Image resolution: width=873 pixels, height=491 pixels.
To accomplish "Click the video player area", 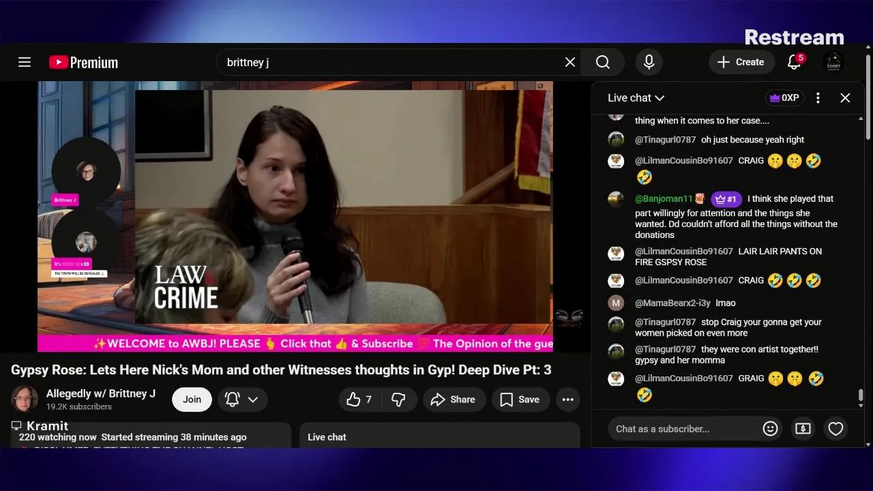I will tap(295, 216).
